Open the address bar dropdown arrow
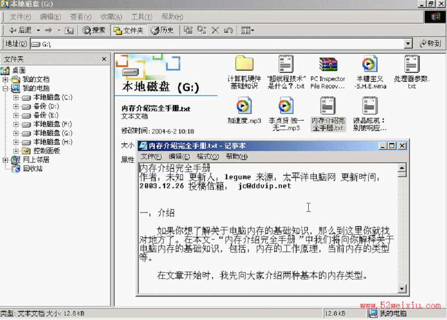 [x=408, y=44]
